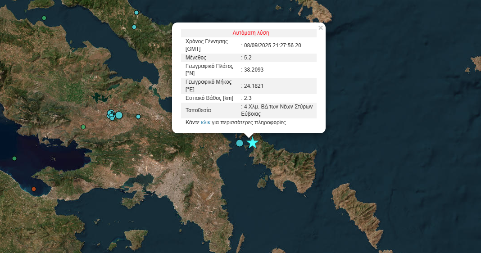
Task: Select the cyan circle below the topmost one
Action: (134, 27)
